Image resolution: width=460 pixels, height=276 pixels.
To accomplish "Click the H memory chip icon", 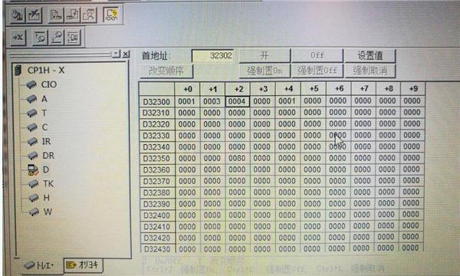I will click(34, 198).
